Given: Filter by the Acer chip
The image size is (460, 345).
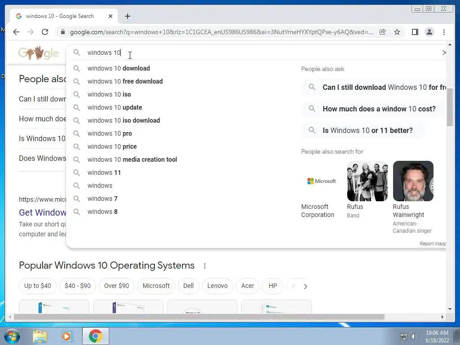Looking at the screenshot, I should [x=248, y=286].
